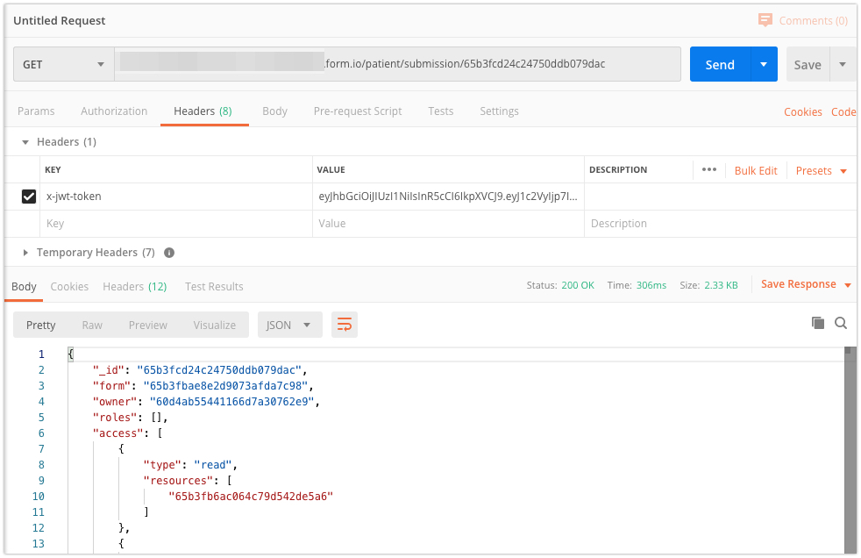The width and height of the screenshot is (861, 558).
Task: Expand the Temporary Headers section
Action: tap(26, 253)
